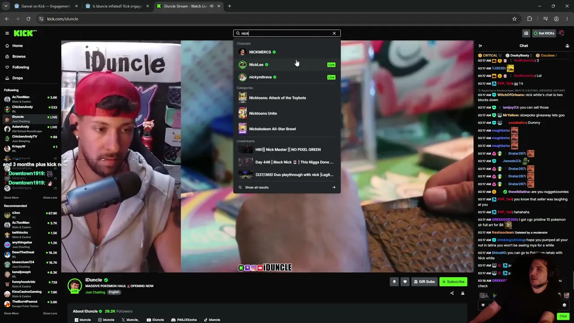Toggle notification bell for iDuncle

(394, 282)
